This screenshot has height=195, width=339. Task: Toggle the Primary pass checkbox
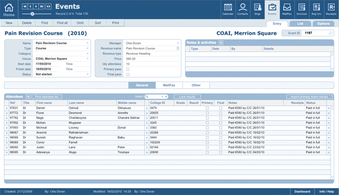128,69
